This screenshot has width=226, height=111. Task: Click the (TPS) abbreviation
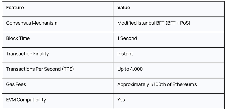68,69
